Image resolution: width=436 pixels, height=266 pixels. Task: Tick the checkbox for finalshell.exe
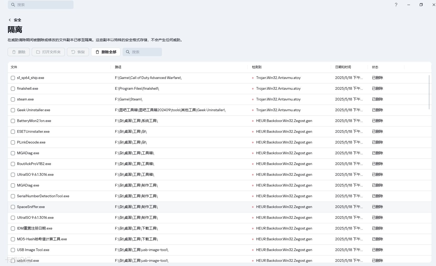coord(13,89)
